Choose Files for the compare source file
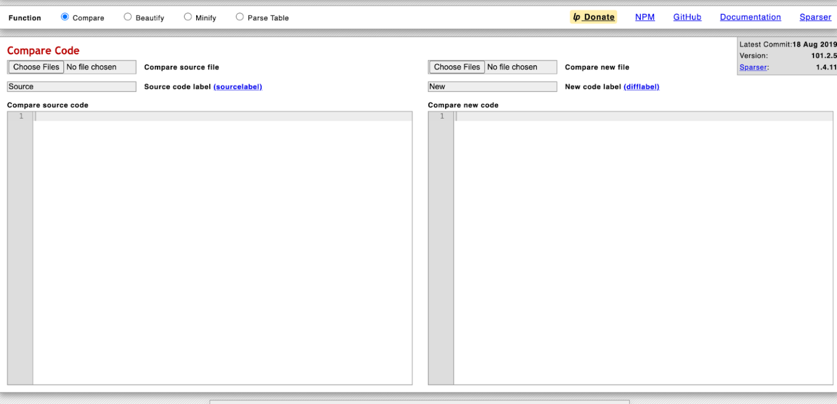The height and width of the screenshot is (404, 837). pos(35,66)
